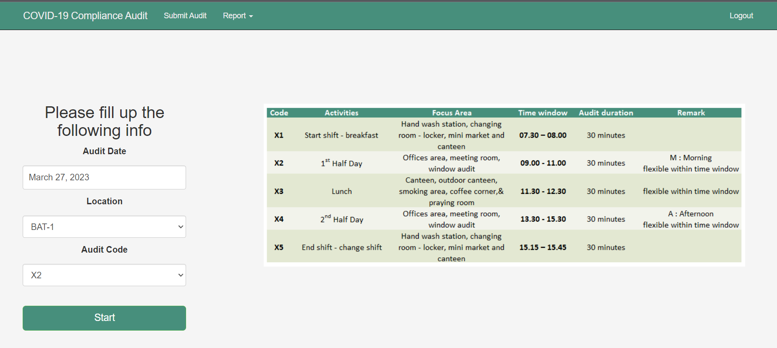Click the Audit Code label text
This screenshot has width=777, height=348.
[x=104, y=250]
